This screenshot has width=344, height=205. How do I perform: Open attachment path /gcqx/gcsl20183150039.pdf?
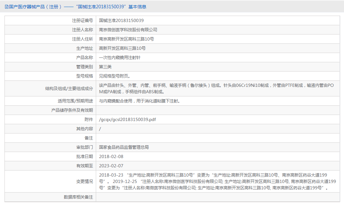[x=127, y=119]
